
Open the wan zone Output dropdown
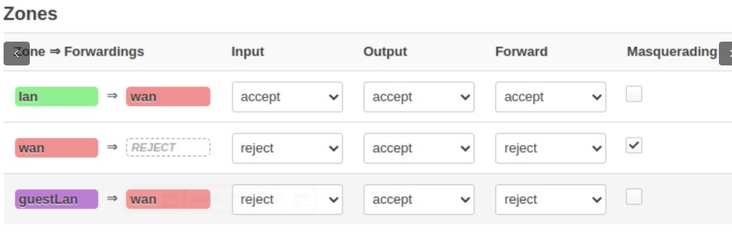[x=419, y=148]
